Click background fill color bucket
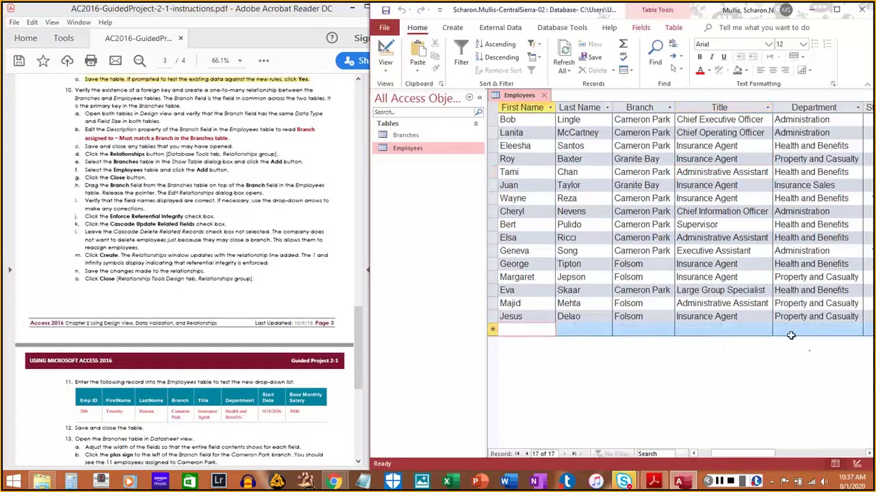This screenshot has height=492, width=876. click(737, 70)
